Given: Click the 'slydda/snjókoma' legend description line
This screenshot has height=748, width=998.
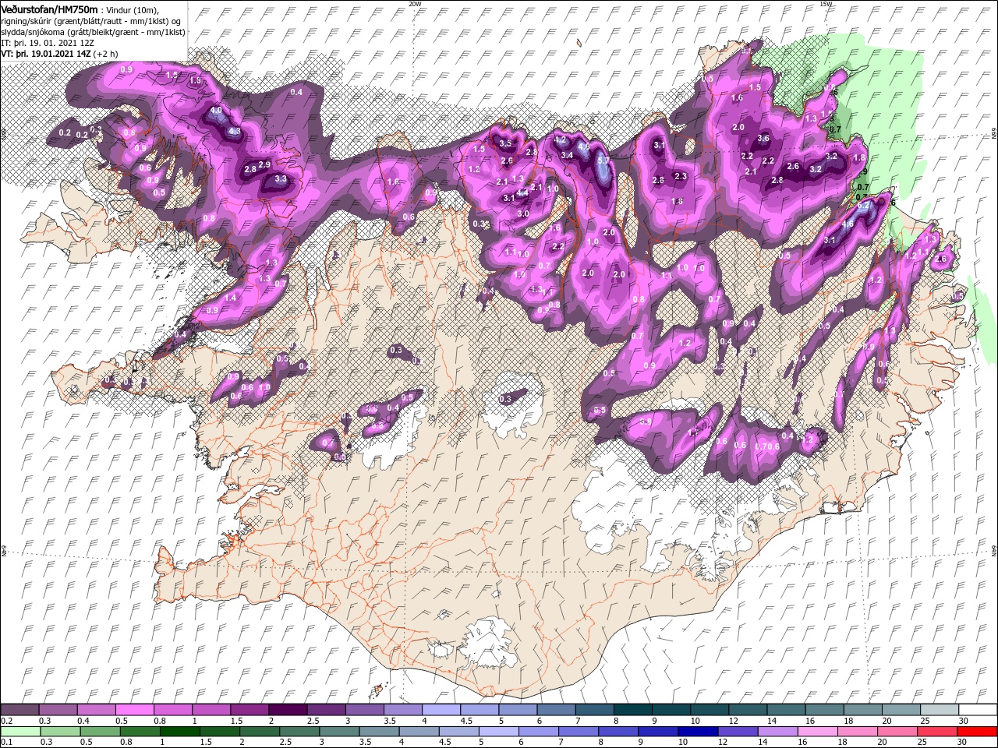Looking at the screenshot, I should pos(92,32).
